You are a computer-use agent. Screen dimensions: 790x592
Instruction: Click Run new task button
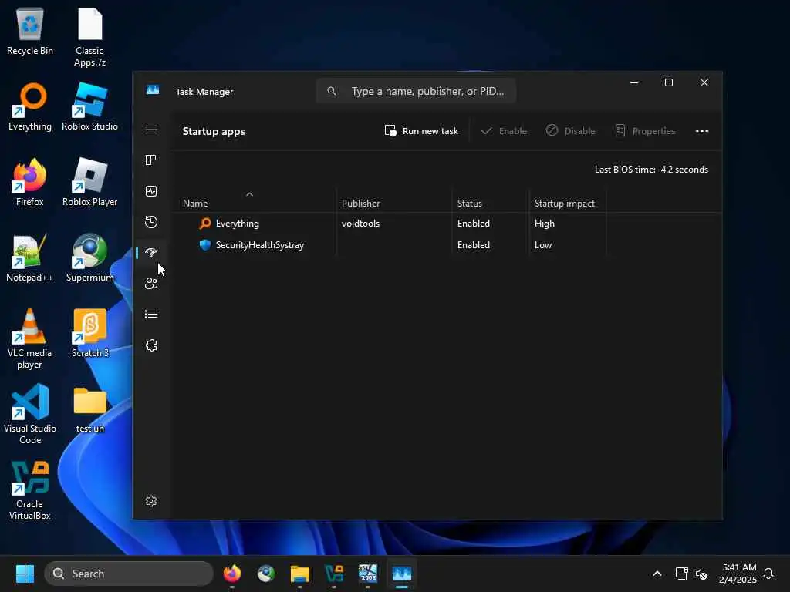tap(421, 131)
